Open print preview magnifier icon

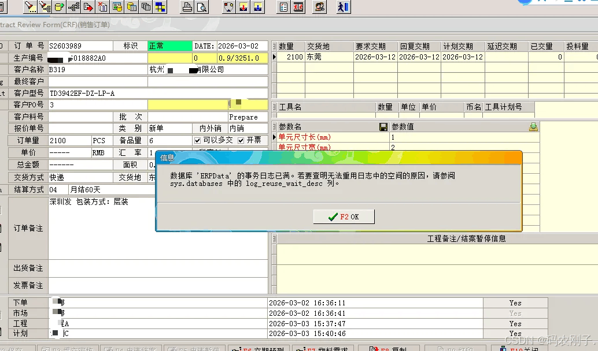click(201, 7)
